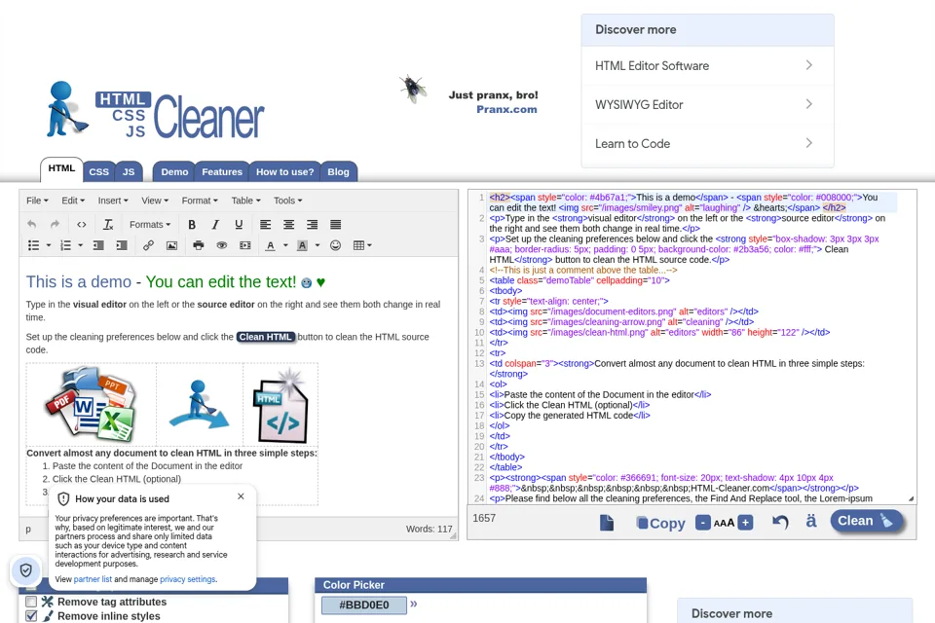Click the Clean button
The image size is (935, 623).
(x=866, y=521)
